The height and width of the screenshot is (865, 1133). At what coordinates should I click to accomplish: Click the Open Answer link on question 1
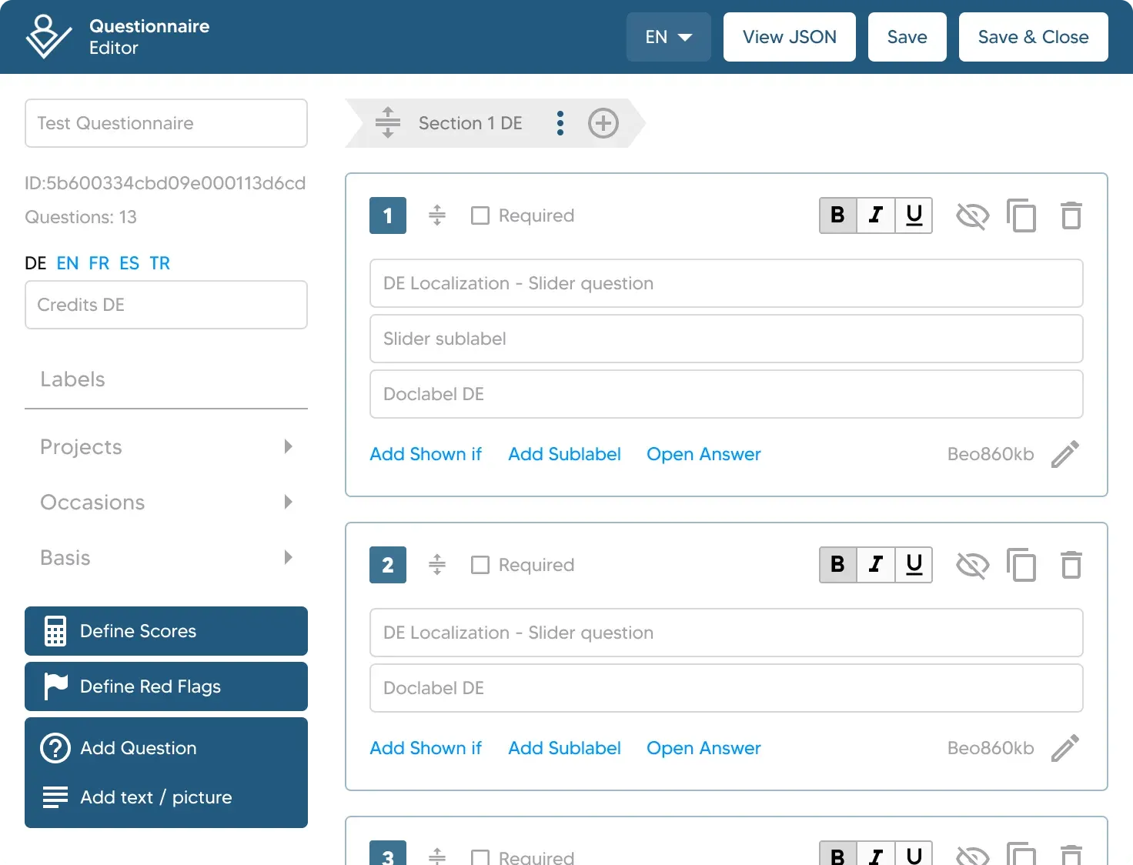click(x=703, y=454)
